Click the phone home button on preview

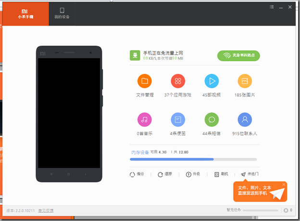pos(68,174)
